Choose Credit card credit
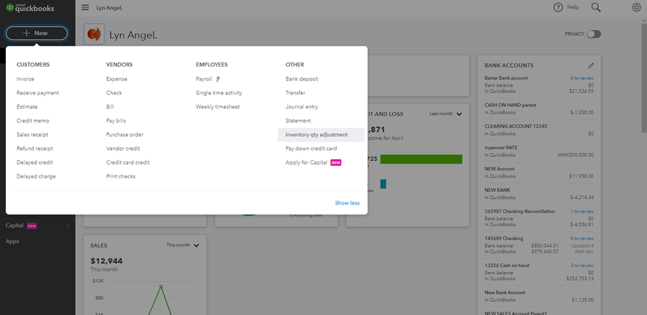 point(128,163)
